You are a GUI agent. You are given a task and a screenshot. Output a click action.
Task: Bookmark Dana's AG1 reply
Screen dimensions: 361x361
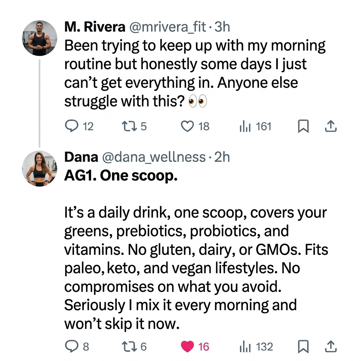pyautogui.click(x=303, y=347)
